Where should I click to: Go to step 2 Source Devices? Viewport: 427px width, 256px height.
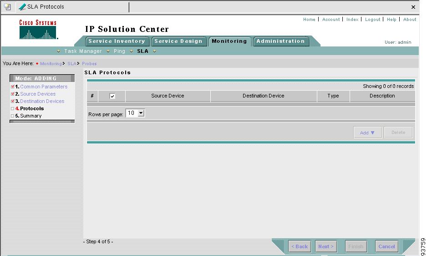pyautogui.click(x=38, y=94)
